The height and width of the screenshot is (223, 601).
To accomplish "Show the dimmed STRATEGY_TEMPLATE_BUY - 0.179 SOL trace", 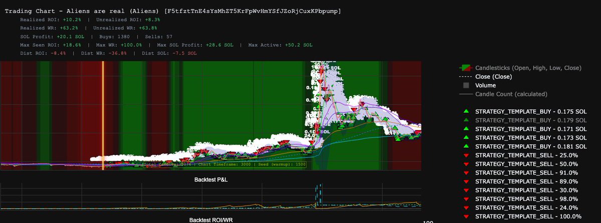I will tap(530, 120).
